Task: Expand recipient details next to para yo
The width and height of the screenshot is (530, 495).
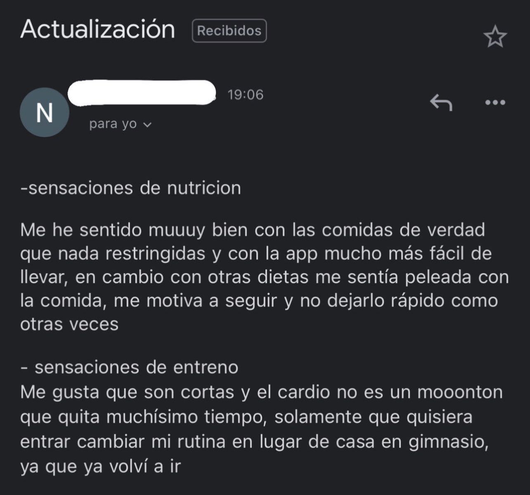Action: coord(147,124)
